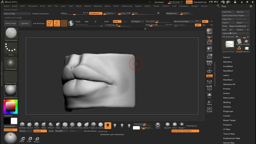Select the Hair2 material sphere
This screenshot has height=144, width=256.
click(x=158, y=125)
